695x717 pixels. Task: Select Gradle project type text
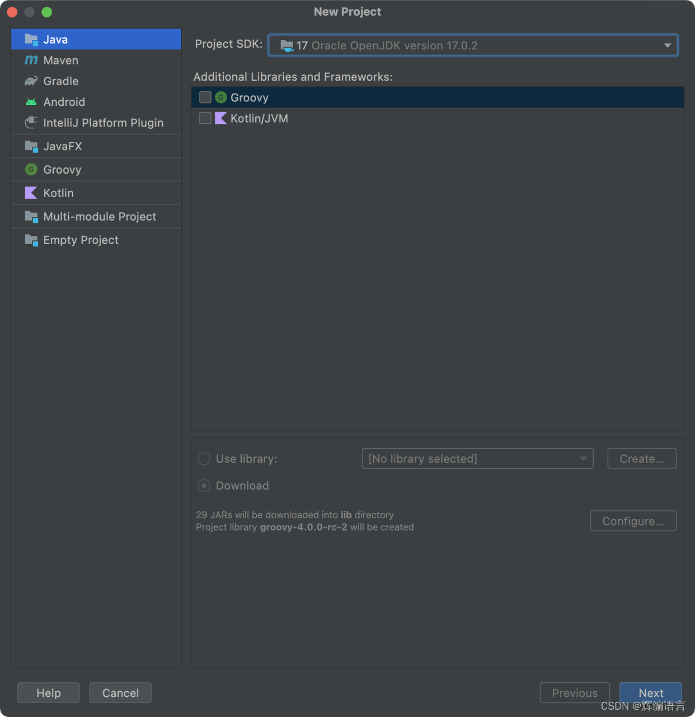(x=61, y=81)
